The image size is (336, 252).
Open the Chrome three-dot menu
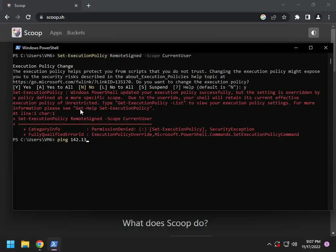329,17
